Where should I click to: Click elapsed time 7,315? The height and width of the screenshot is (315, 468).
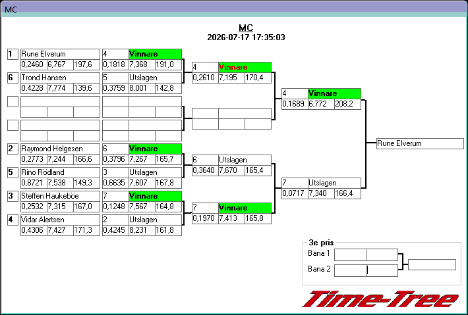click(60, 206)
